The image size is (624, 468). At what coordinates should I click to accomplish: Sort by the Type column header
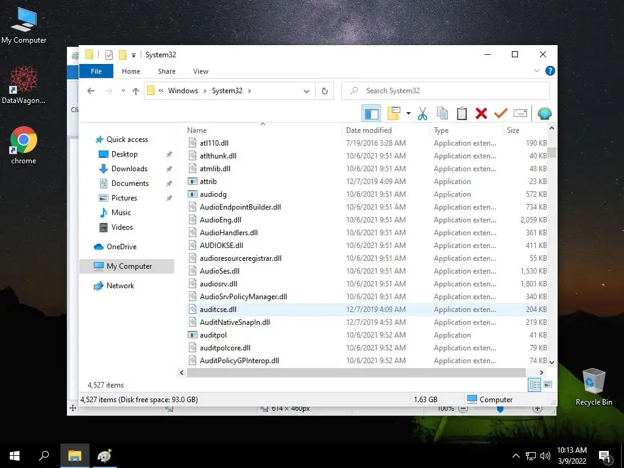click(441, 130)
